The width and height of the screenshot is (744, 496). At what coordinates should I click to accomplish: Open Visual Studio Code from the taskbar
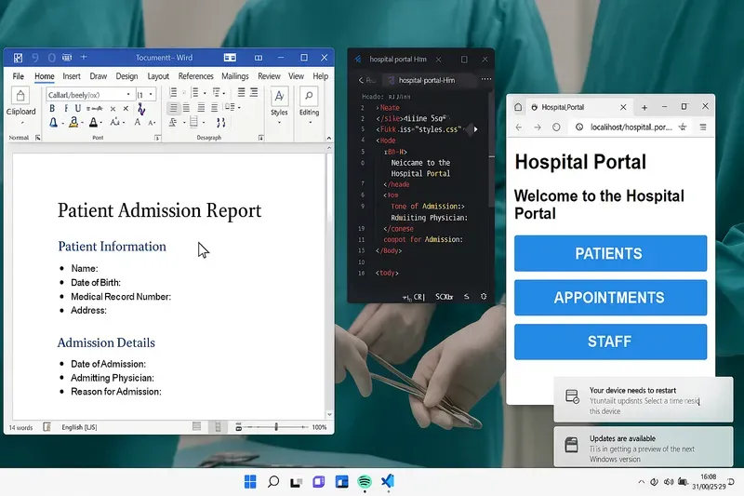(x=388, y=481)
